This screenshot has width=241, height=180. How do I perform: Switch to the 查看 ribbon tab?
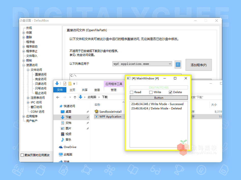(97, 90)
